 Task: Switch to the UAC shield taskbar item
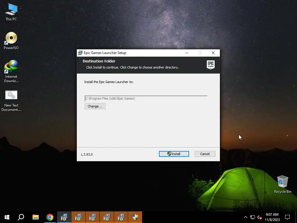(135, 217)
